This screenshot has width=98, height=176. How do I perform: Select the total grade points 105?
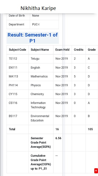click(90, 129)
